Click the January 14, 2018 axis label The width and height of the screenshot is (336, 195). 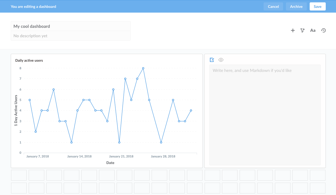[79, 156]
